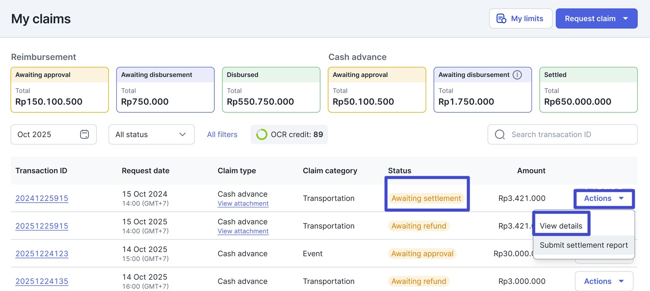View attachment for 15 Oct 2024 claim
This screenshot has width=650, height=291.
pos(243,204)
